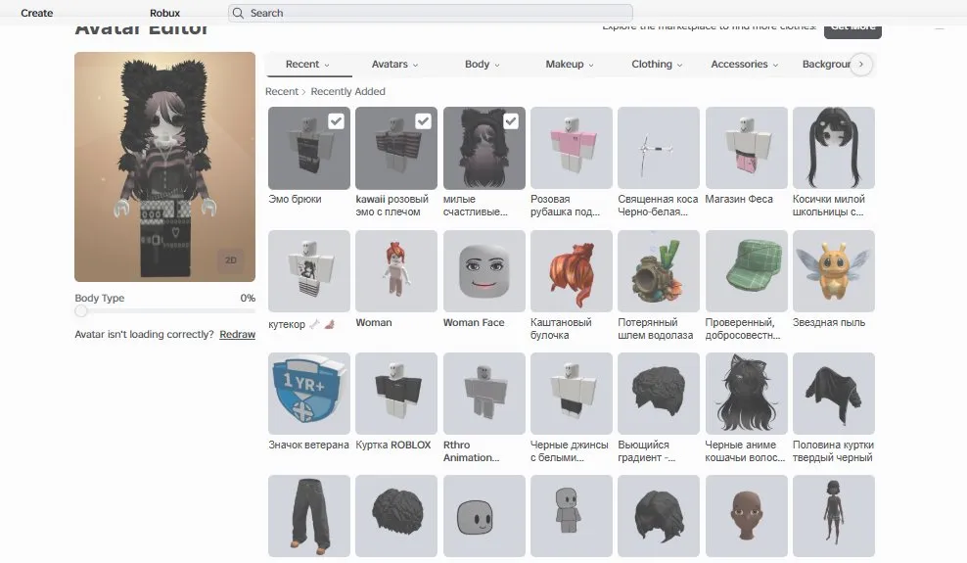The width and height of the screenshot is (967, 563).
Task: Show more category tabs with right arrow
Action: pos(861,64)
